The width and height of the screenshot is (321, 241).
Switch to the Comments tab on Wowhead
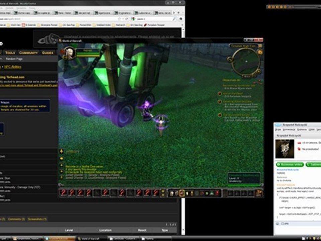coord(16,219)
